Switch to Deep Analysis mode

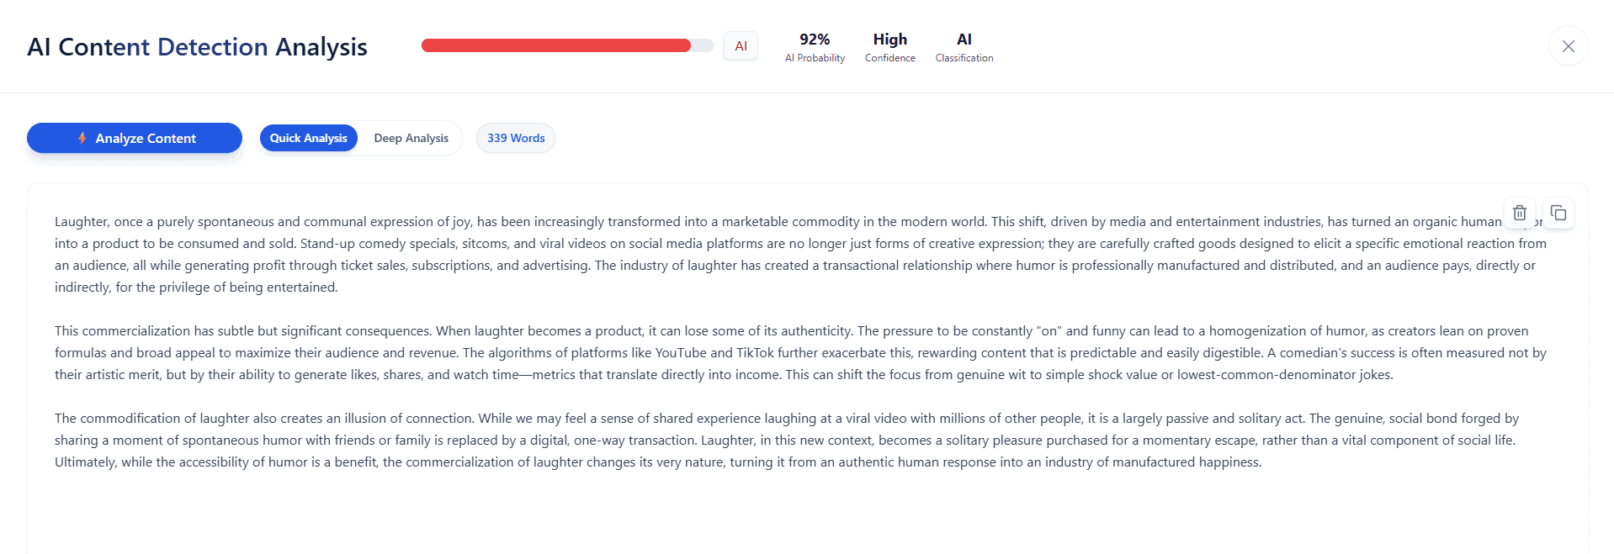(411, 138)
